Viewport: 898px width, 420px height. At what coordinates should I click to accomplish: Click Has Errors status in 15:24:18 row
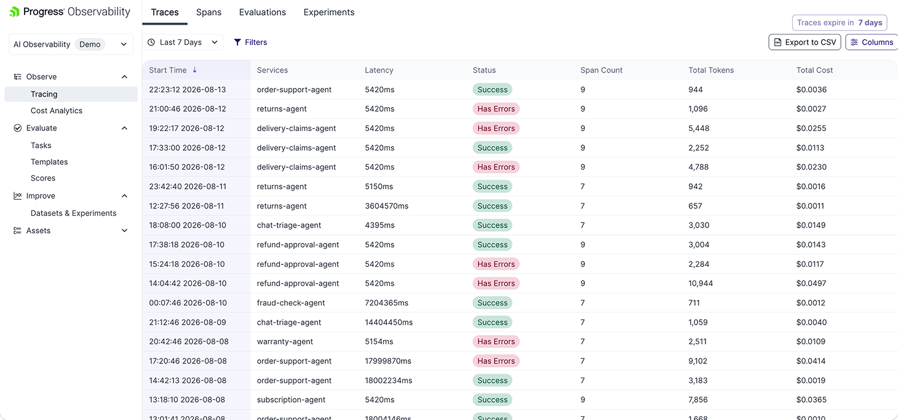(496, 264)
